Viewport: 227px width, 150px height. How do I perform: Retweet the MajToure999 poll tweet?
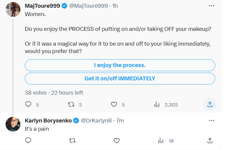point(71,104)
